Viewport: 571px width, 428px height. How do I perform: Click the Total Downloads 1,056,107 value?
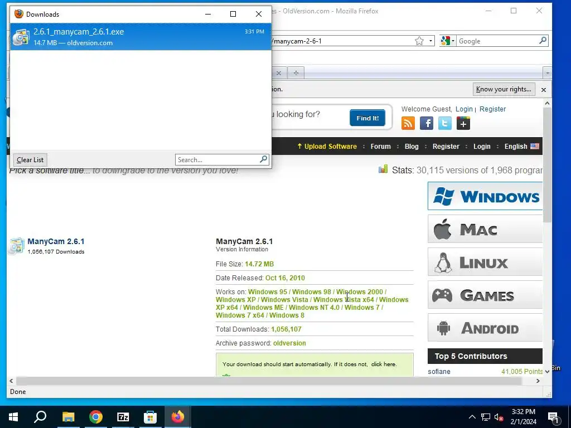(286, 329)
